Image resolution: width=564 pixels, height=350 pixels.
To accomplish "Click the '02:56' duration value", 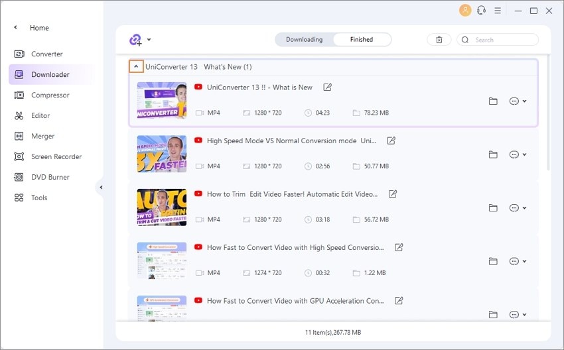I will pos(322,166).
